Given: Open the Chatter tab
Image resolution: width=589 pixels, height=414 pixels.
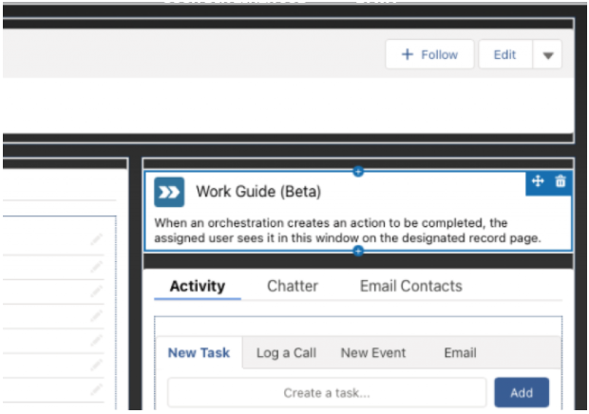Looking at the screenshot, I should click(x=293, y=286).
